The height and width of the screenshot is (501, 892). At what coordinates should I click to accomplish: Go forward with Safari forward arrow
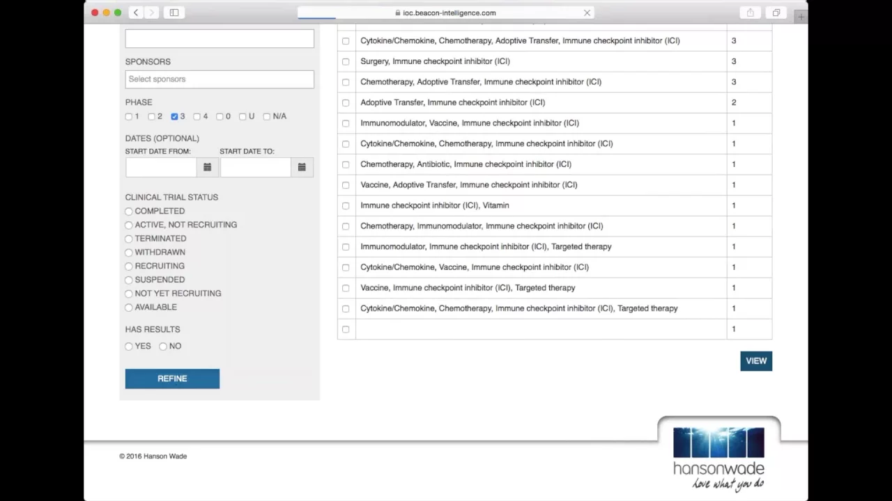click(151, 13)
